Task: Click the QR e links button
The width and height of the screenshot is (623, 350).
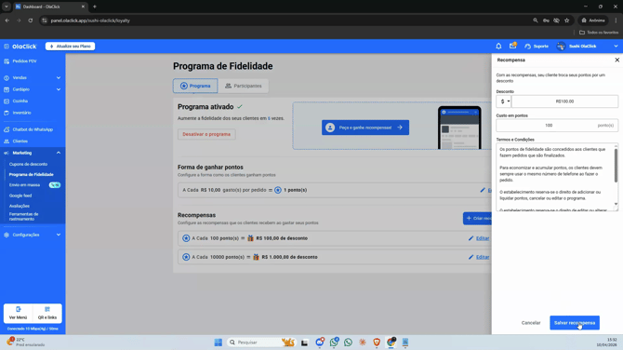Action: coord(47,313)
